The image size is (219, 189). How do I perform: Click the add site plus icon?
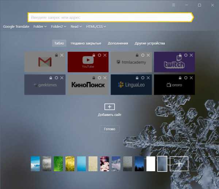tap(109, 107)
